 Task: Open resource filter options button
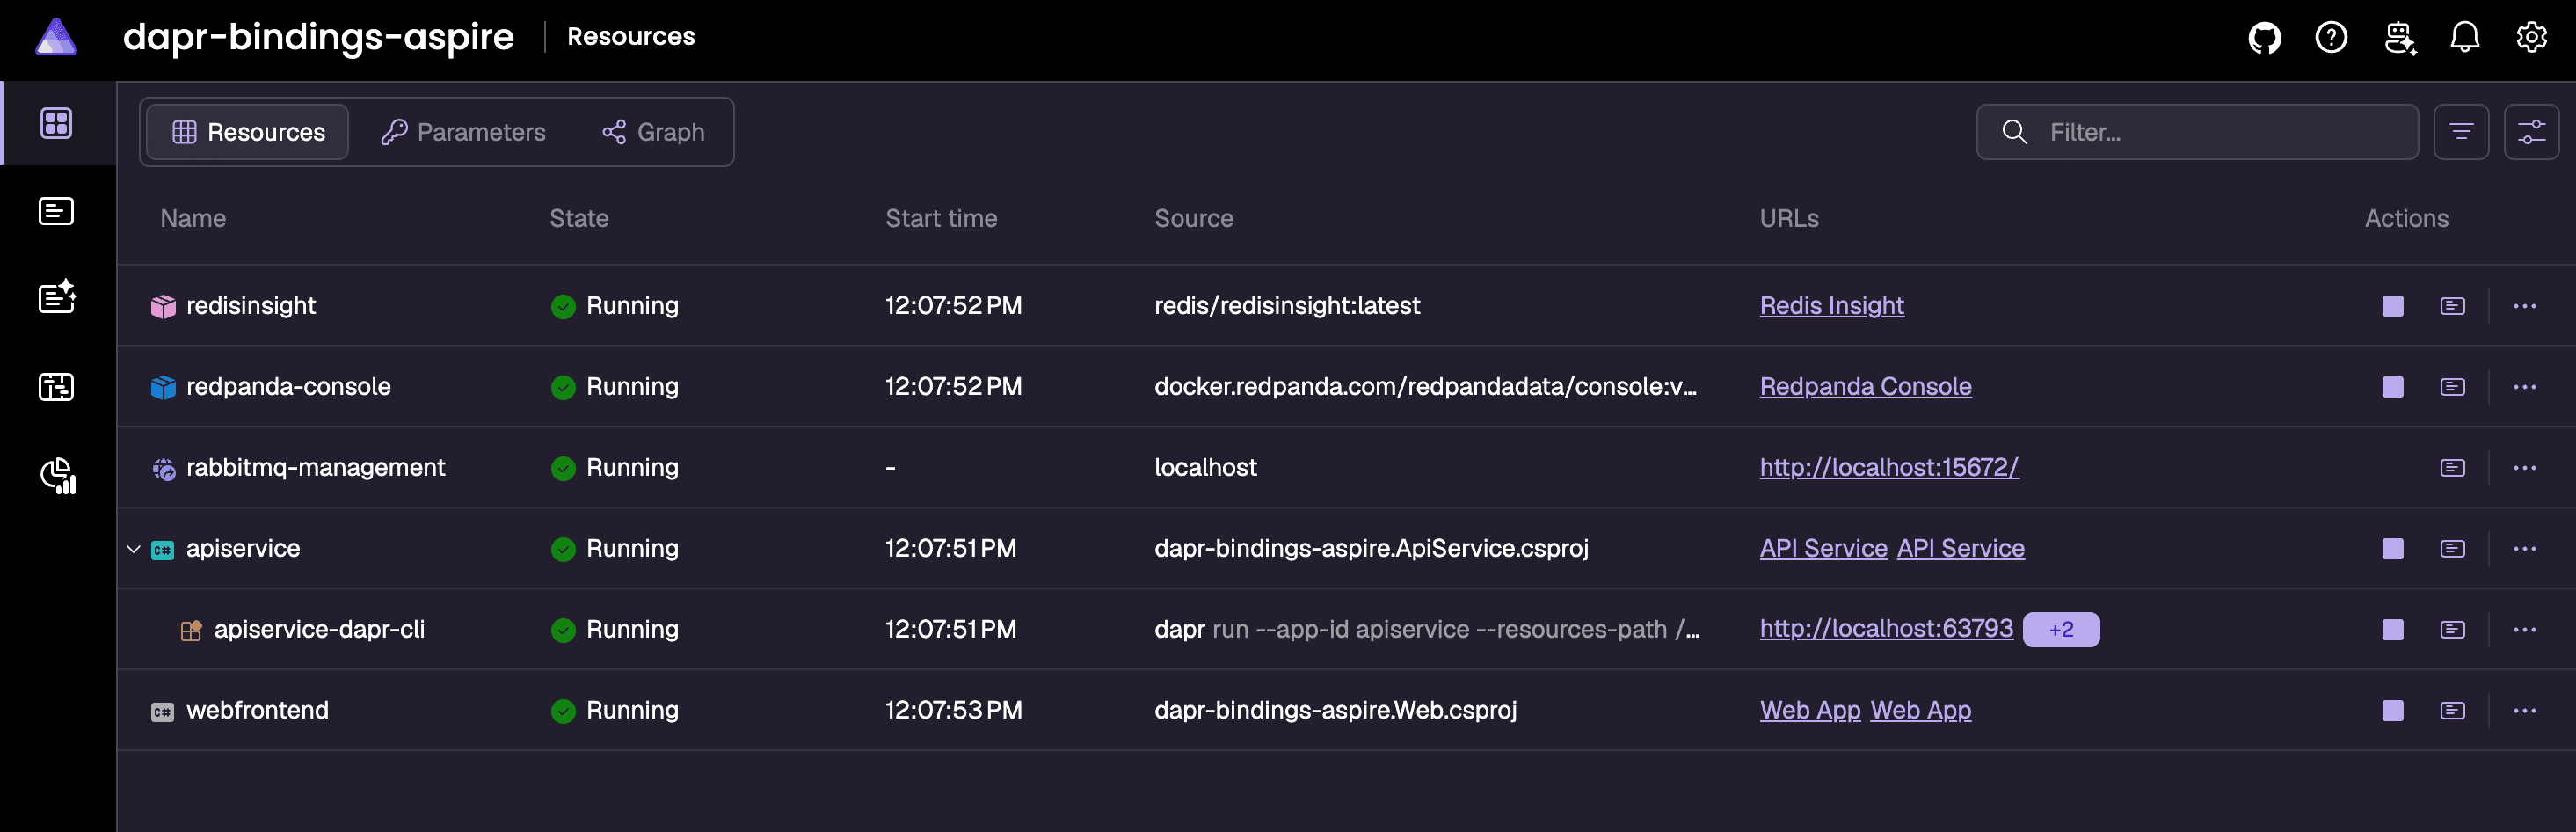pyautogui.click(x=2461, y=132)
